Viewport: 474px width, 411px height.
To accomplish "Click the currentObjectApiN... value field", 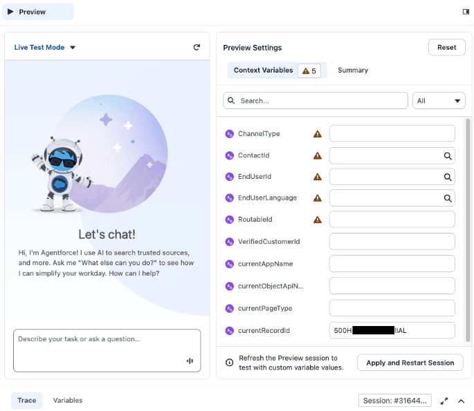I will pyautogui.click(x=392, y=286).
